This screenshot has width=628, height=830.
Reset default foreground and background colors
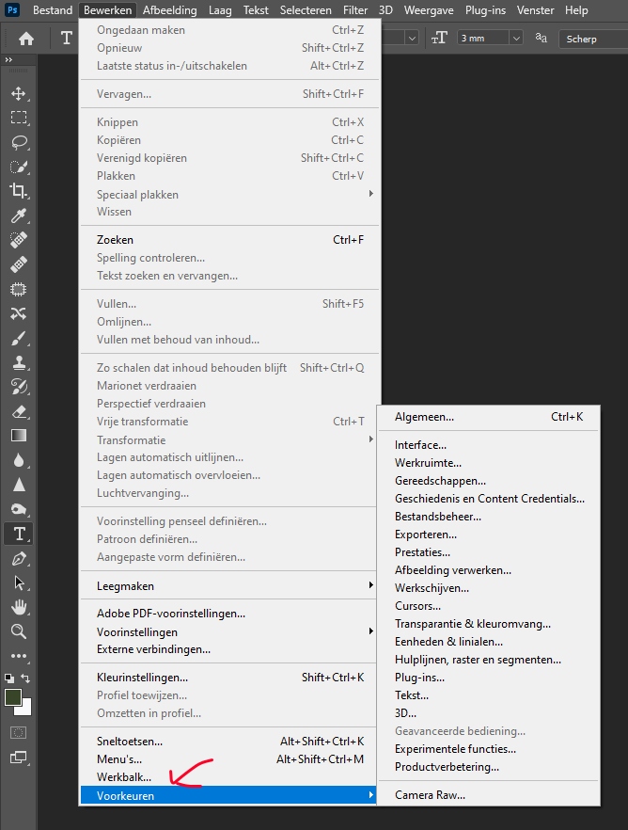click(x=9, y=678)
